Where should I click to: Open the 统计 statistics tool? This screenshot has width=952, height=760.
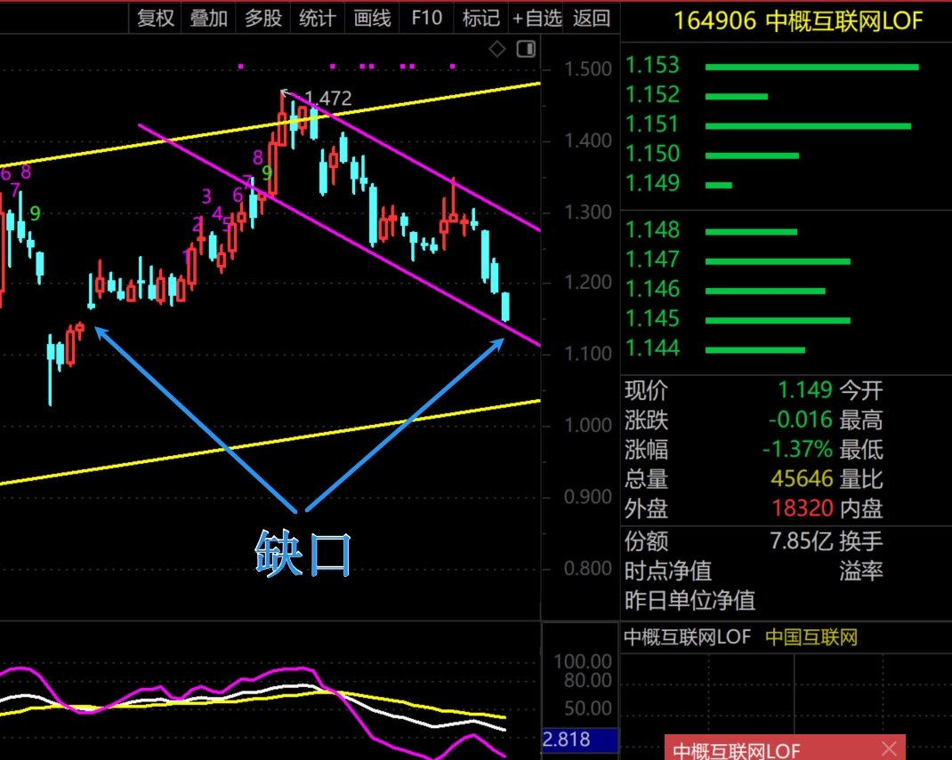[318, 18]
